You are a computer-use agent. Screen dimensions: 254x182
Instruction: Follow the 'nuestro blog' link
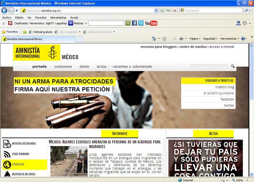pos(225,87)
